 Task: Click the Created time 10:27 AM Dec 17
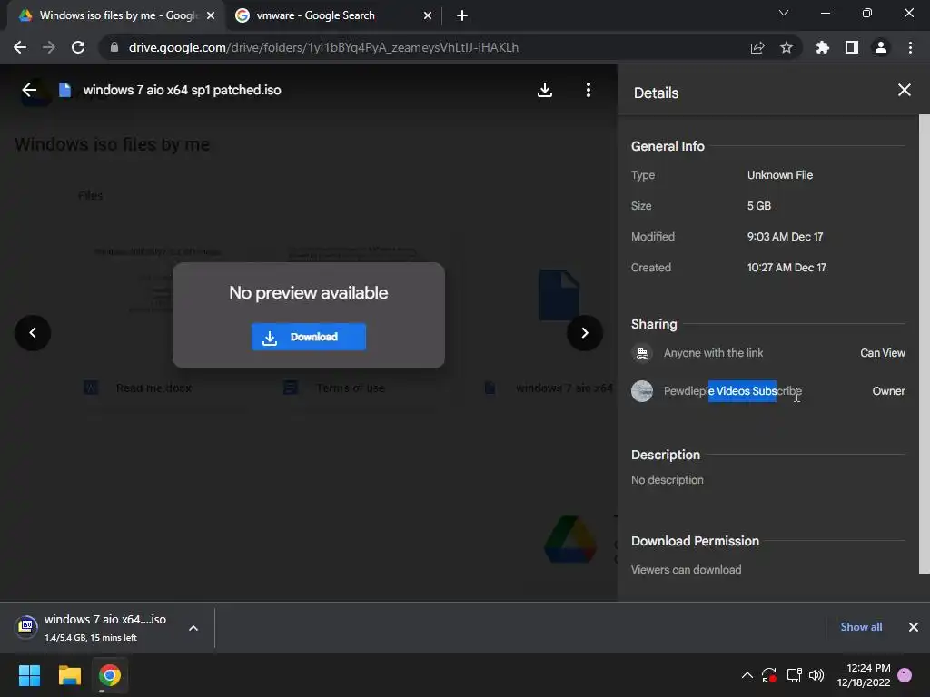(787, 268)
